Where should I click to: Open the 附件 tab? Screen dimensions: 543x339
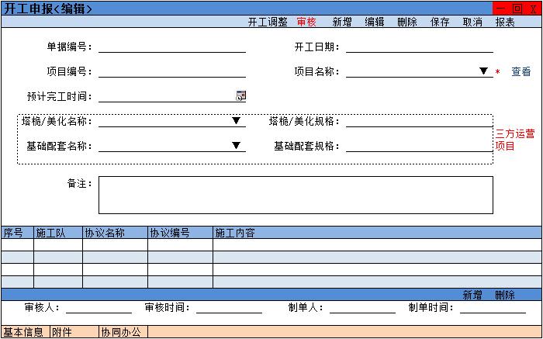point(62,332)
